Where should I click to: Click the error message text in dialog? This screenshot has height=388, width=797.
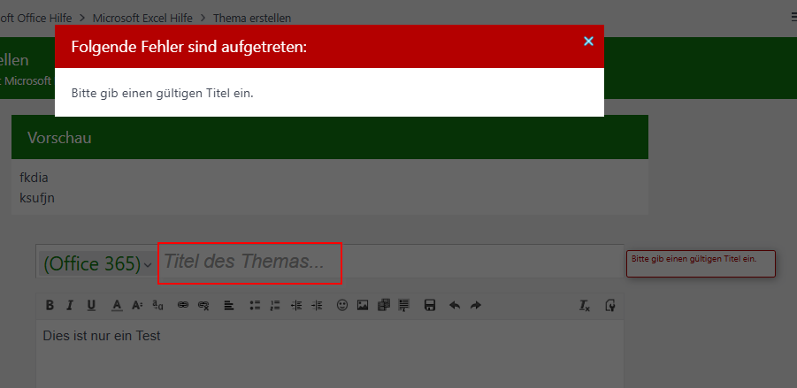pyautogui.click(x=162, y=94)
